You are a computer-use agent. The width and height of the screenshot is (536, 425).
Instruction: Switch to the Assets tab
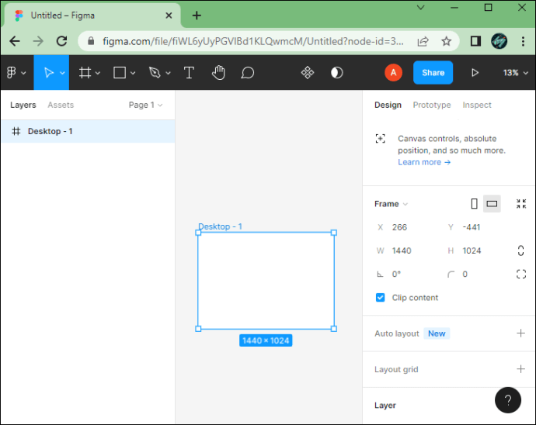pos(61,105)
